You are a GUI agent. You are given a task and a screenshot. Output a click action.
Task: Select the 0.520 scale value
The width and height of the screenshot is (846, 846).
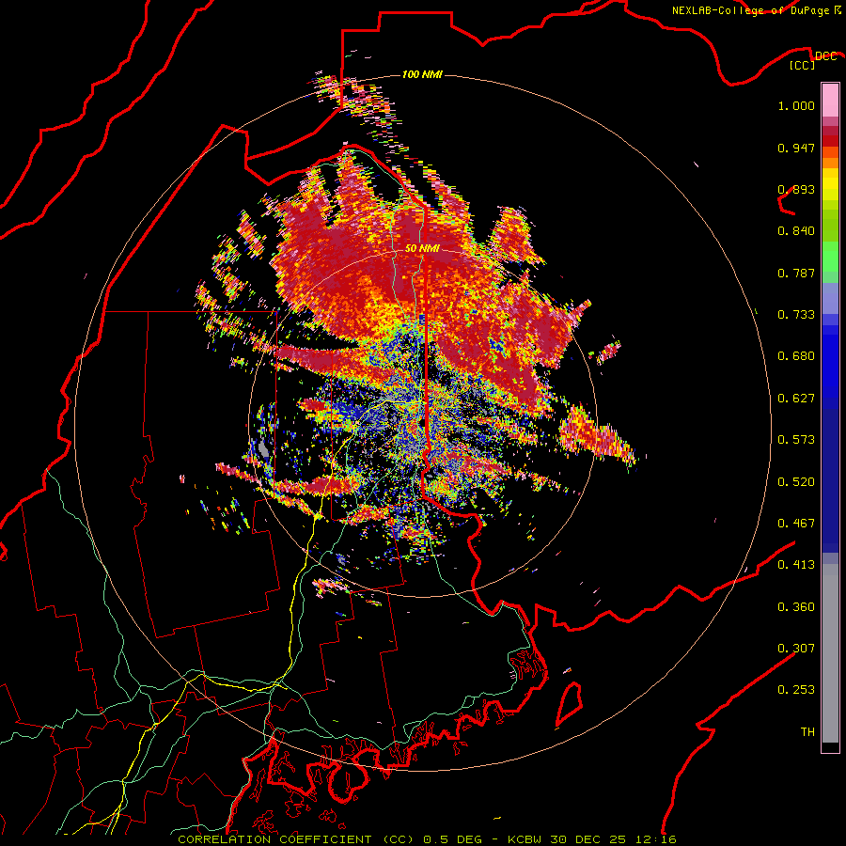click(x=796, y=482)
